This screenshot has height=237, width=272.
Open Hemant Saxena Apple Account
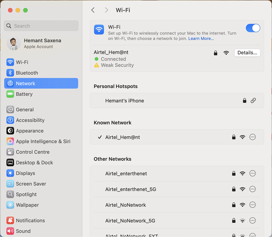coord(41,43)
